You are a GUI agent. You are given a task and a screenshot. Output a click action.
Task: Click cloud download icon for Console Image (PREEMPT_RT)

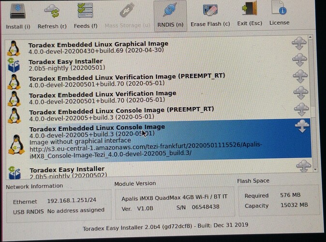click(301, 109)
